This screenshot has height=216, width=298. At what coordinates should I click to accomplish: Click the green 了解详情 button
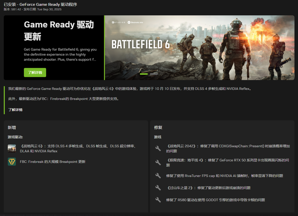coord(35,72)
